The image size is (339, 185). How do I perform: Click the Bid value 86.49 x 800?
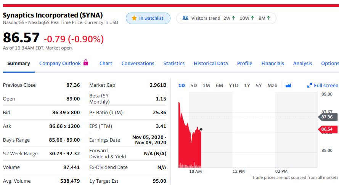(x=66, y=112)
